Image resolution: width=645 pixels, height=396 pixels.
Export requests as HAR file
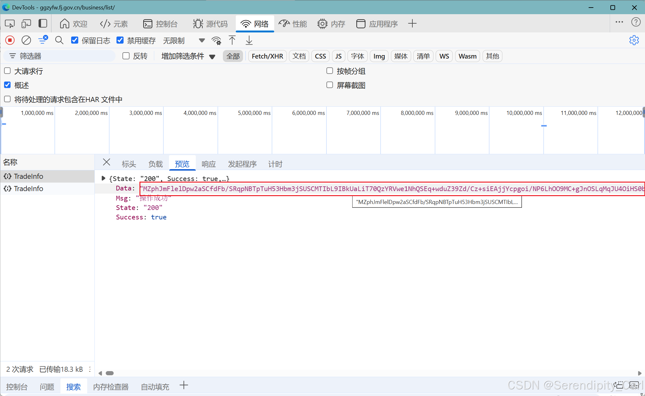[x=249, y=40]
